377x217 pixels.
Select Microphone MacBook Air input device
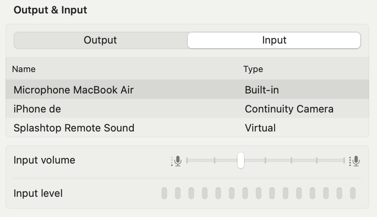(187, 89)
